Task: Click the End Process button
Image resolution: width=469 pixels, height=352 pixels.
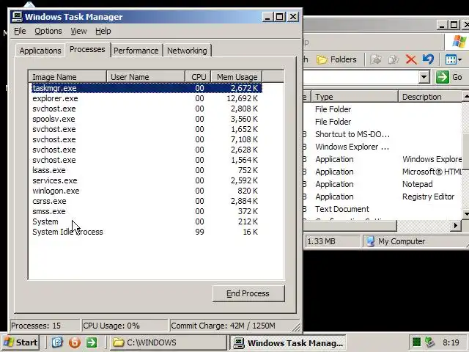Action: 248,293
